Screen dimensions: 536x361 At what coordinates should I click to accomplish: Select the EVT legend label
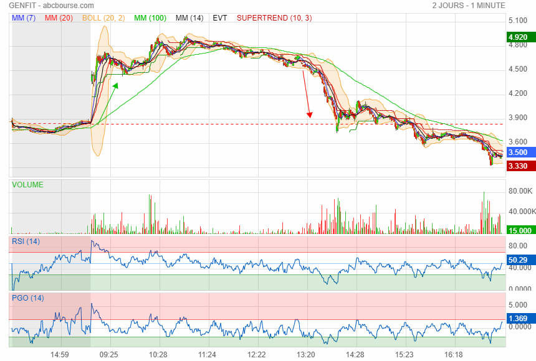click(x=220, y=18)
